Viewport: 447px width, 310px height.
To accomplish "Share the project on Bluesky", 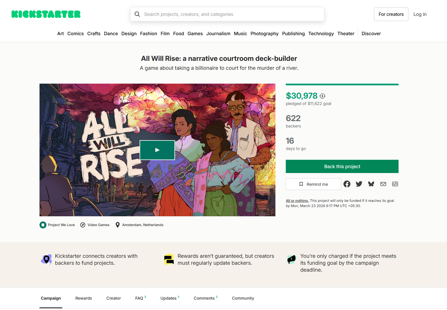I will [x=371, y=184].
